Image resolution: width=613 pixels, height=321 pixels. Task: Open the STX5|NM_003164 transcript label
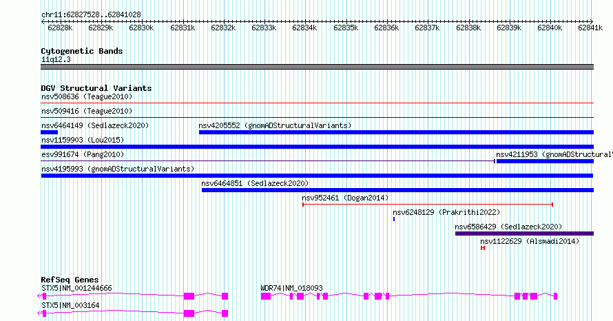(x=70, y=305)
